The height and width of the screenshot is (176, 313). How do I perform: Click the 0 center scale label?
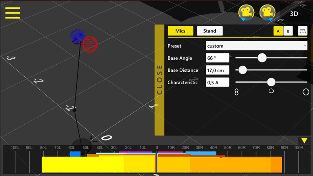(157, 148)
